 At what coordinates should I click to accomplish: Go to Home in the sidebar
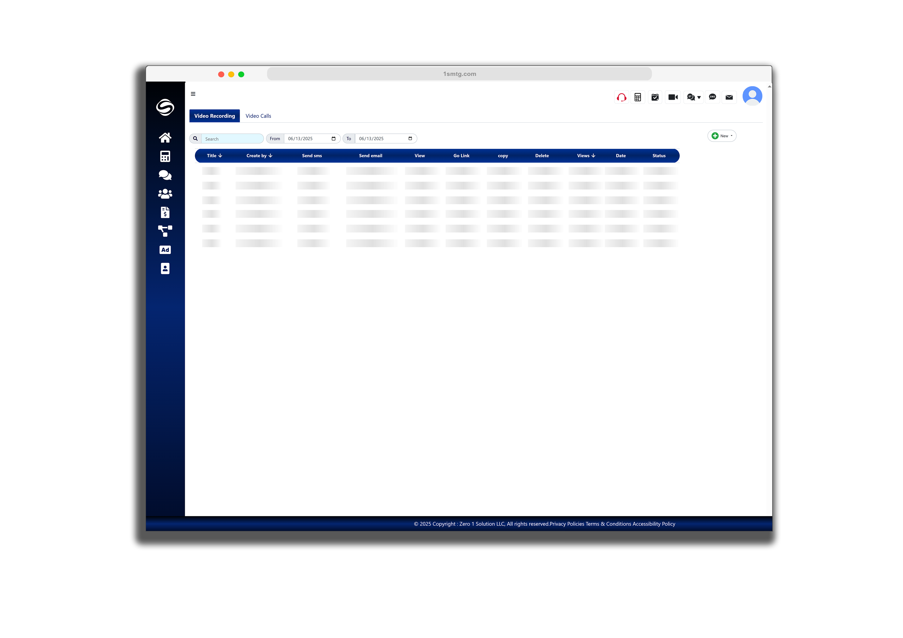click(165, 138)
